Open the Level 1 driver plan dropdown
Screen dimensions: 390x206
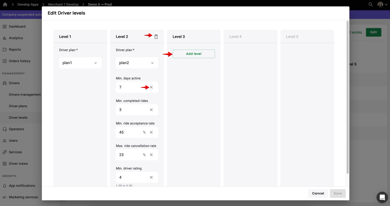(x=80, y=63)
